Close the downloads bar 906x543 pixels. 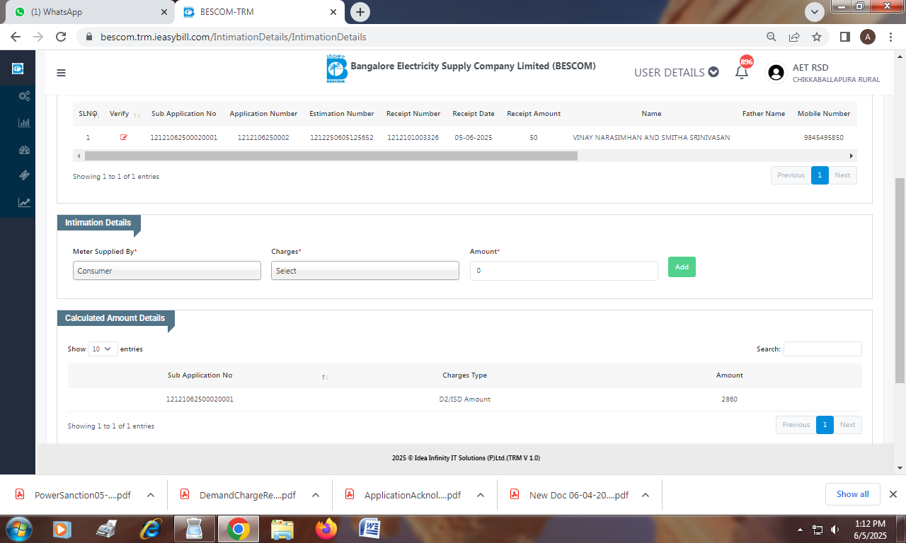(893, 494)
